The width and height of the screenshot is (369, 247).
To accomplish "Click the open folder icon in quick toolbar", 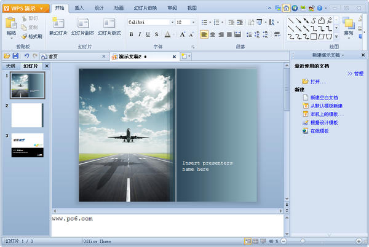I will (6, 57).
